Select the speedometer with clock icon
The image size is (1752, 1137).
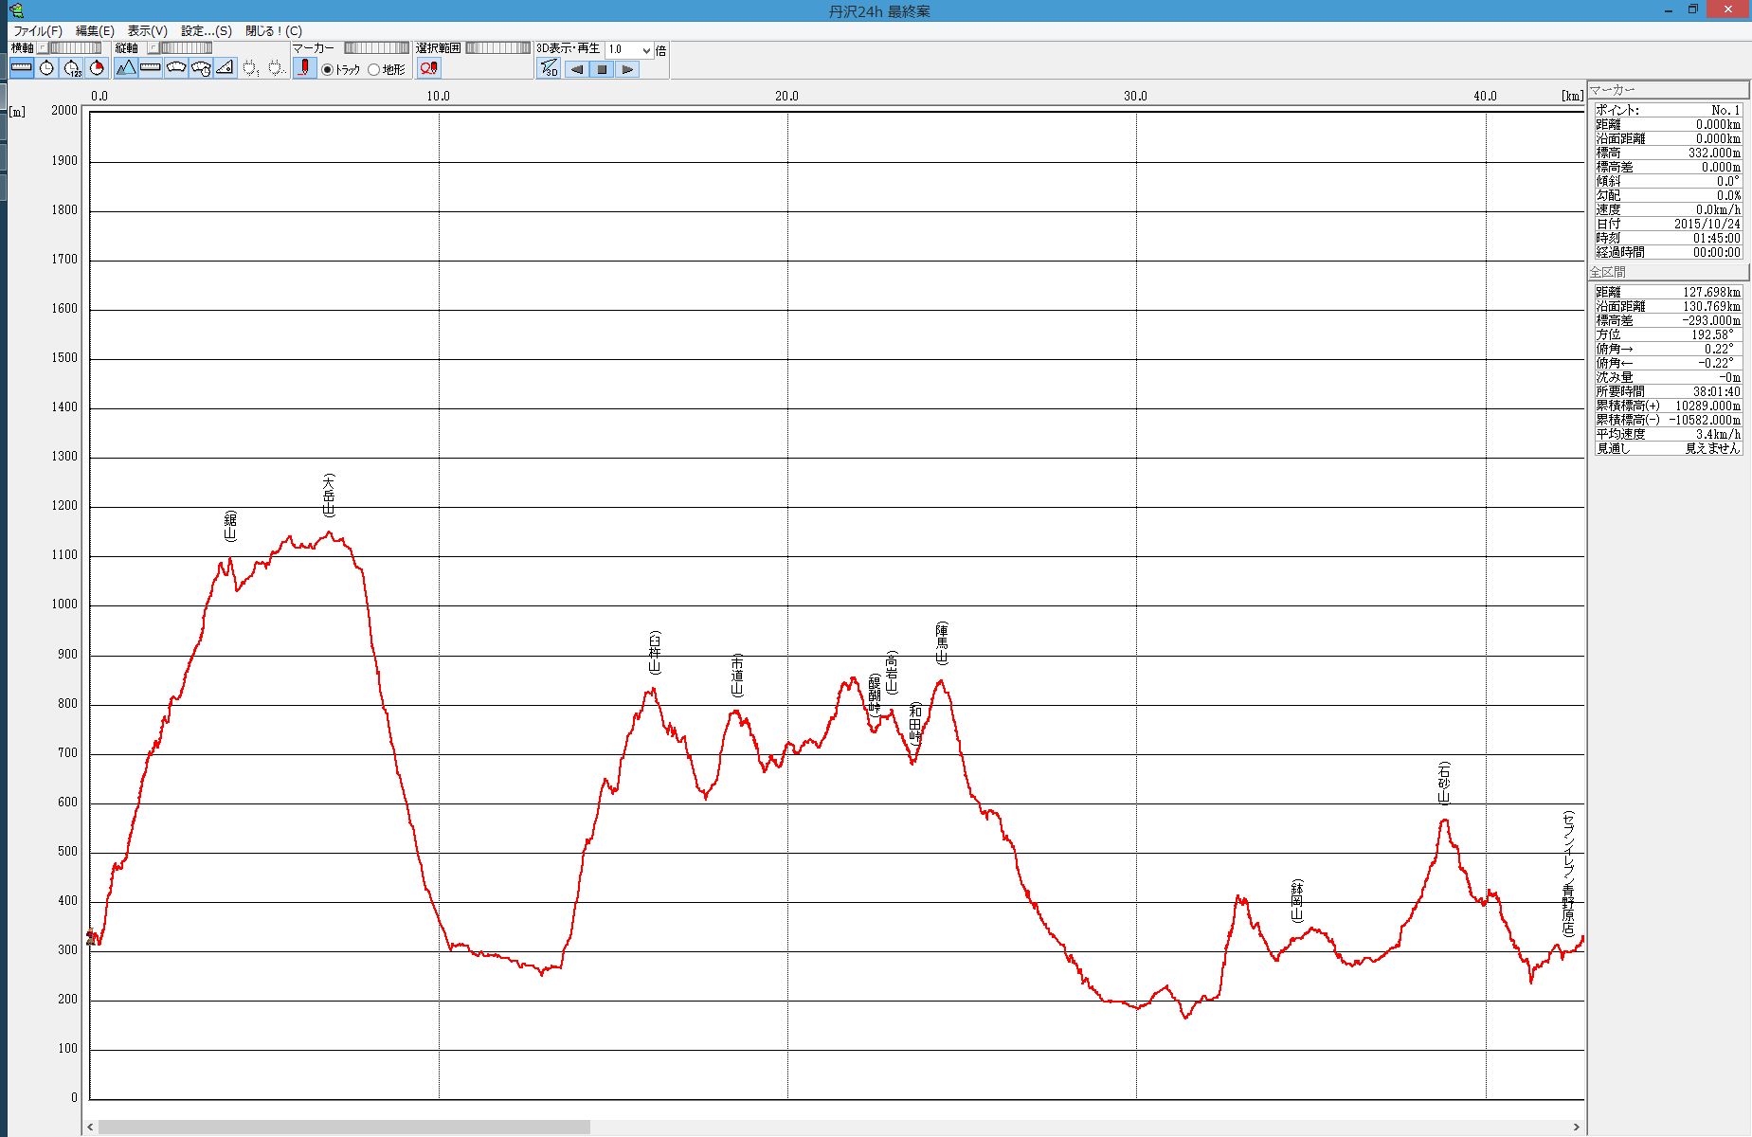click(x=200, y=68)
